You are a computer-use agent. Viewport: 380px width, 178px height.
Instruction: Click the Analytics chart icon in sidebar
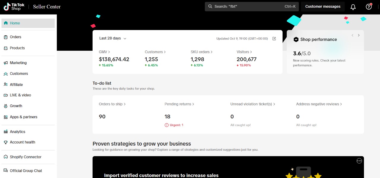pos(6,132)
